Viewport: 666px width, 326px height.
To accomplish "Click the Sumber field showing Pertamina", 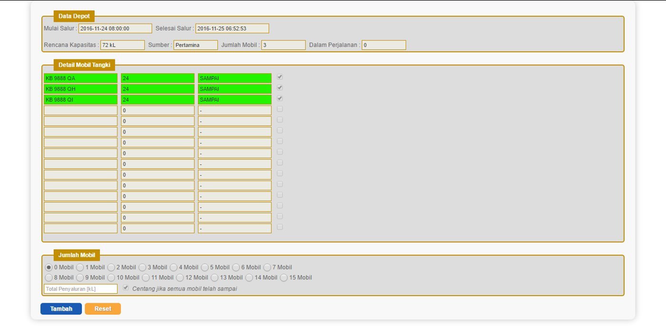I will click(x=196, y=45).
